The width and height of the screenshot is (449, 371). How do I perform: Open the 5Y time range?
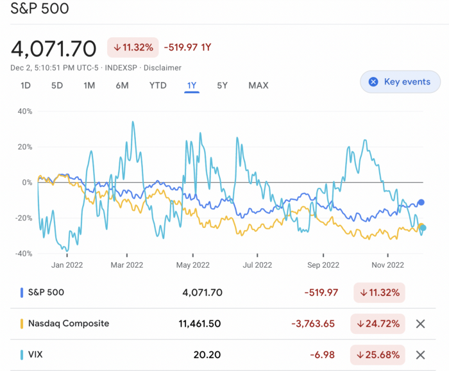tap(222, 85)
